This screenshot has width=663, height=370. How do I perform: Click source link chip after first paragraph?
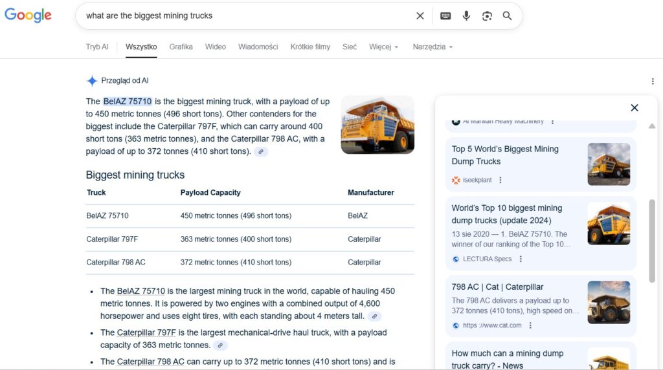(261, 151)
